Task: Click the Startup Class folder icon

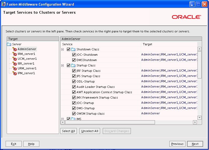Action: (x=73, y=65)
